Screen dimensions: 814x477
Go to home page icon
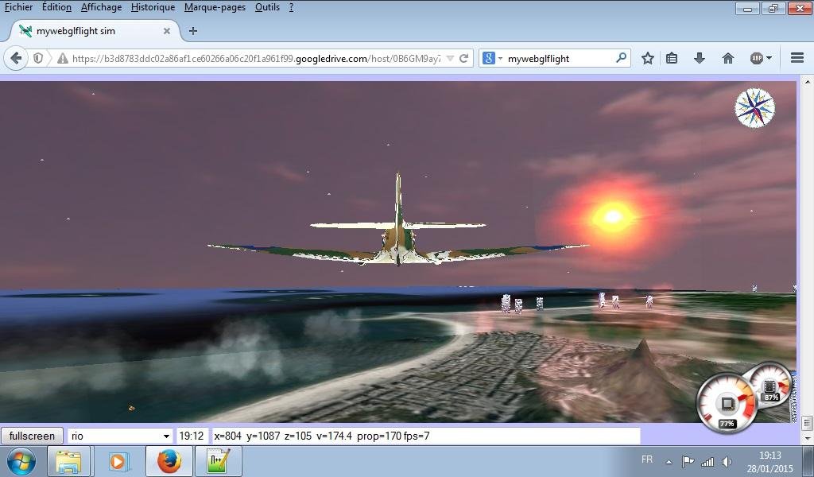(x=728, y=58)
